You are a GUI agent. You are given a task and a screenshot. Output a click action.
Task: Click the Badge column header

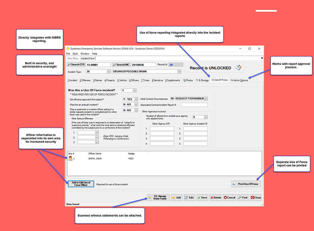coord(137,154)
